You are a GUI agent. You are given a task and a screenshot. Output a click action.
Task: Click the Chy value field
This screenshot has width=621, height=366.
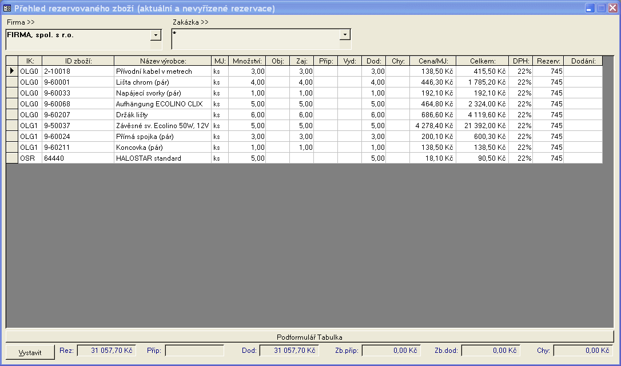[x=582, y=351]
